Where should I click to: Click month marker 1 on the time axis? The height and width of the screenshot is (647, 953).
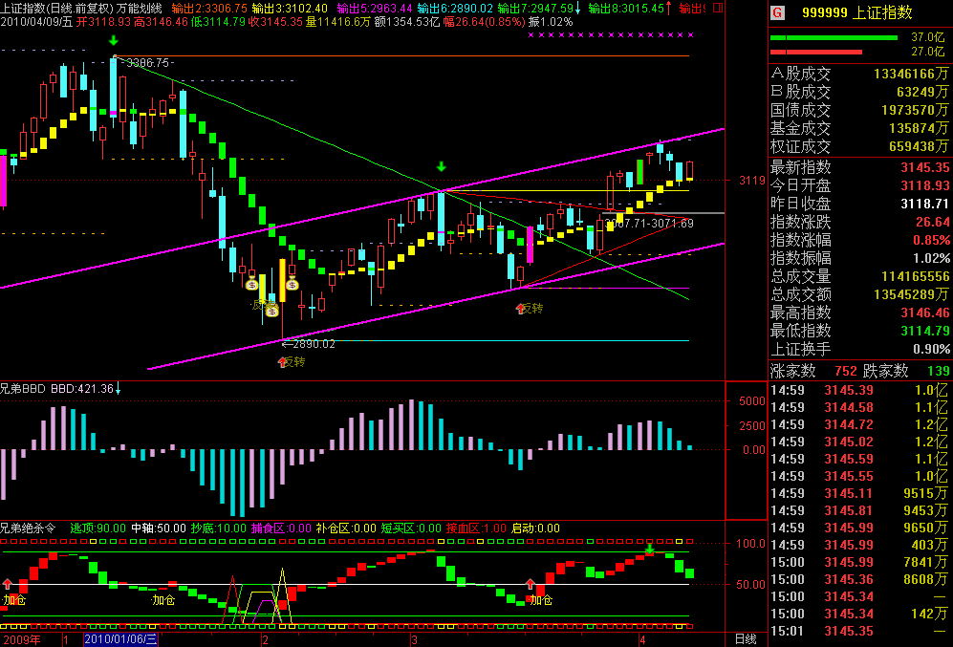[66, 639]
